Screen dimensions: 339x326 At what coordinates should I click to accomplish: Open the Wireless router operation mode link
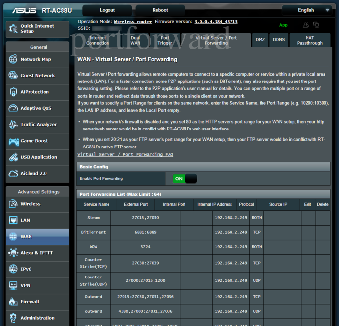[133, 22]
